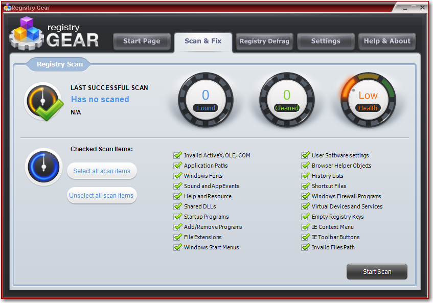
Task: Toggle Windows Fonts checkbox
Action: (x=178, y=176)
